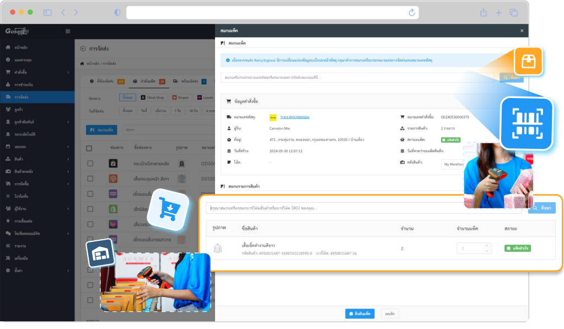The width and height of the screenshot is (564, 329).
Task: Show the browser tab overview
Action: click(514, 13)
